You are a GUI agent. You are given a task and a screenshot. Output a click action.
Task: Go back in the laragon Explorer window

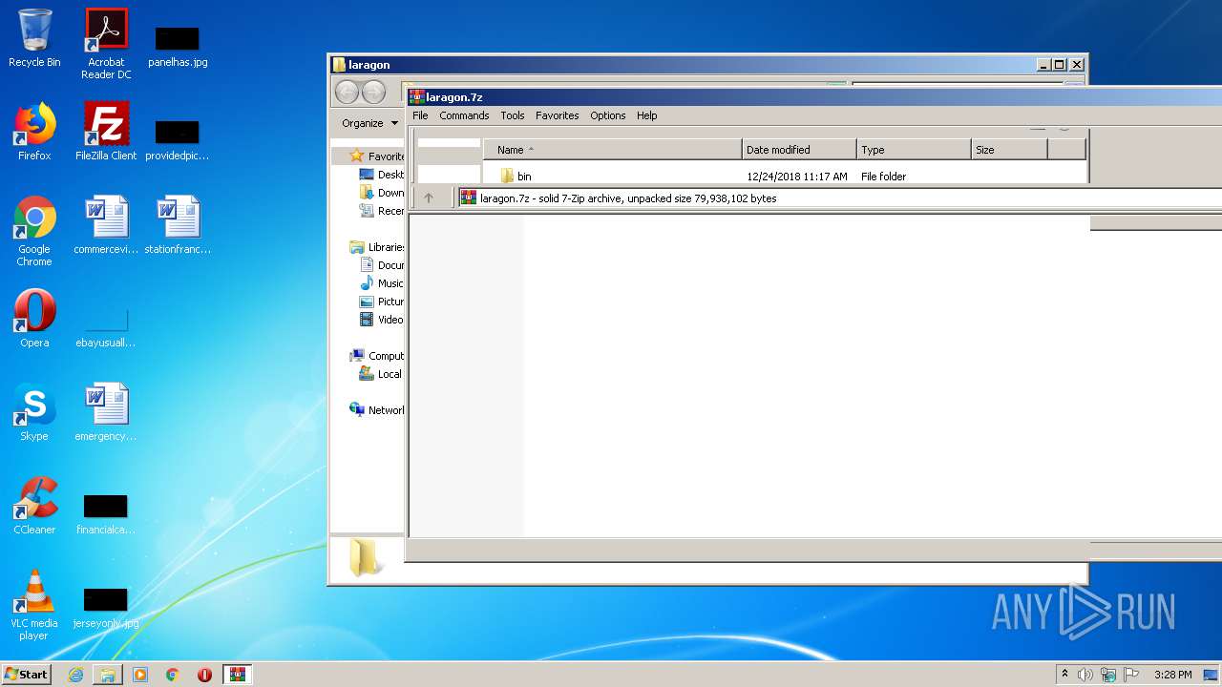point(347,92)
